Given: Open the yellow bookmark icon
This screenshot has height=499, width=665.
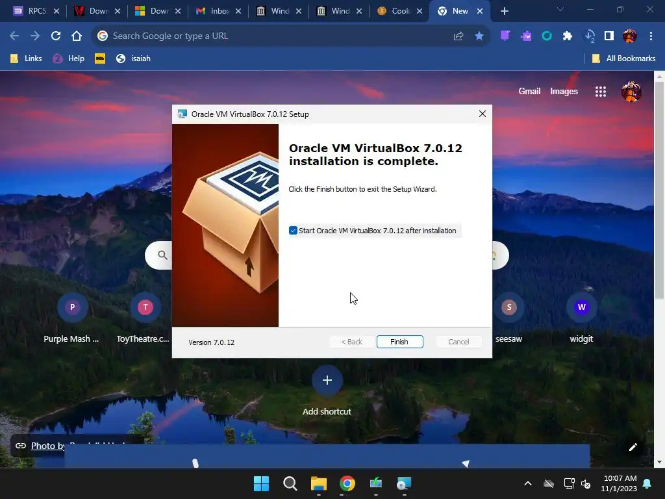Looking at the screenshot, I should (100, 58).
